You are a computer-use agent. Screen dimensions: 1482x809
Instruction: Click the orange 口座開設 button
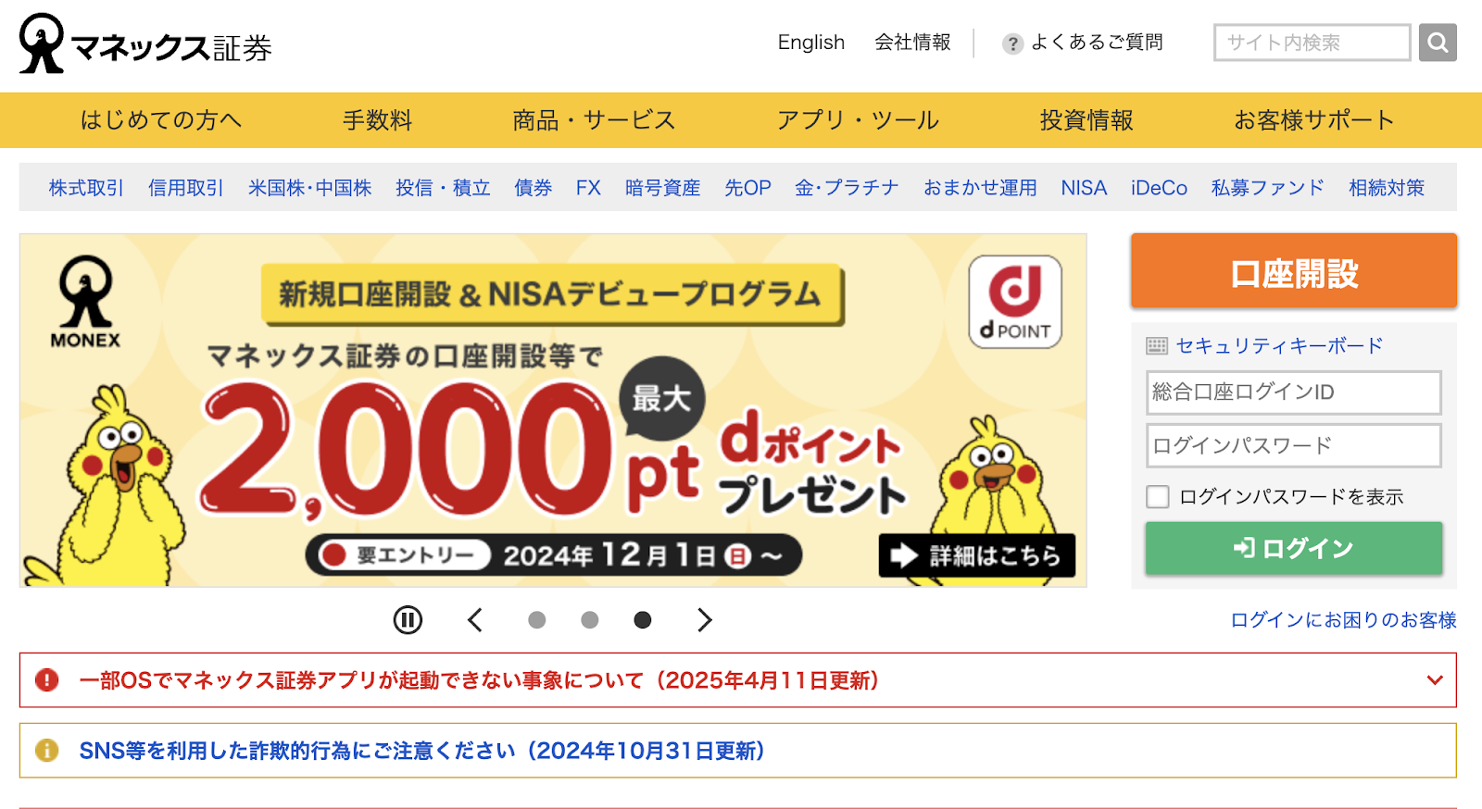[x=1294, y=271]
